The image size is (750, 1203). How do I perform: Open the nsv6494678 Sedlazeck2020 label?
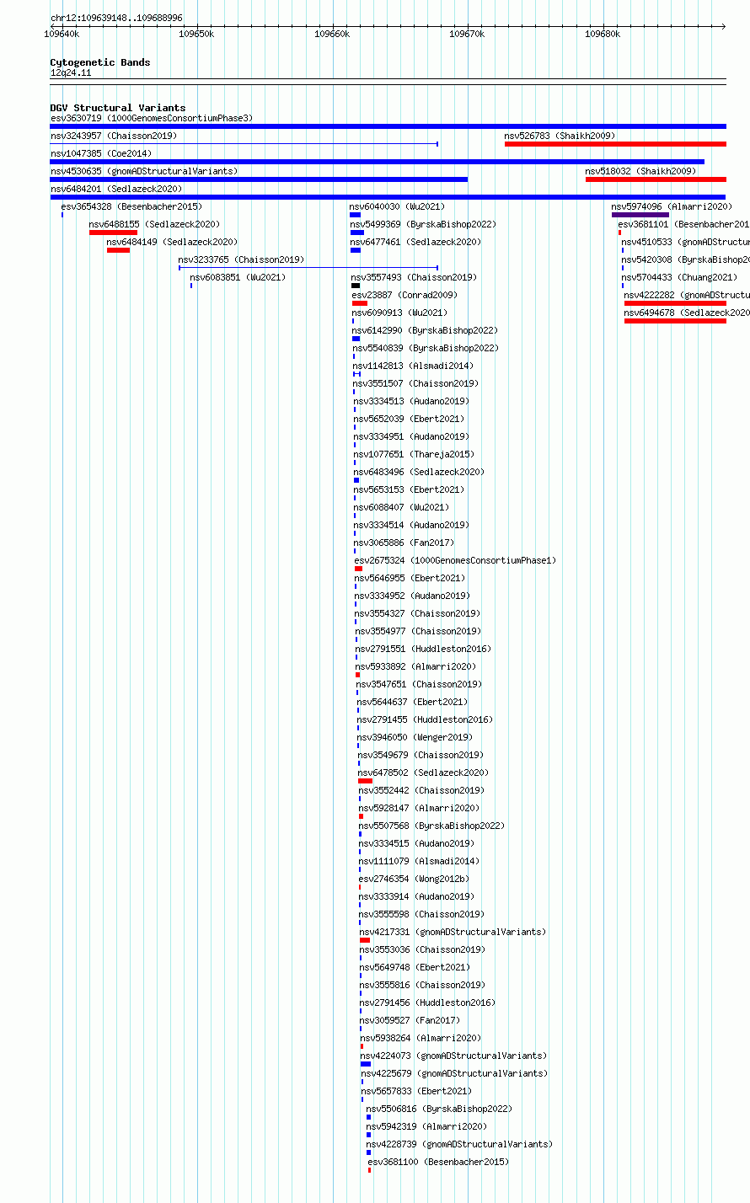[687, 313]
